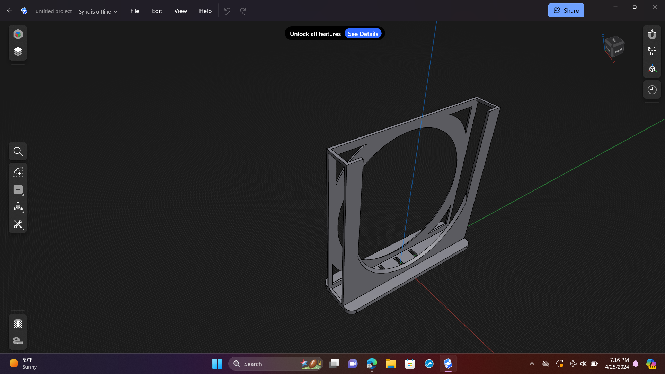Change grid spacing from 0.1 in
665x374 pixels.
(x=651, y=51)
